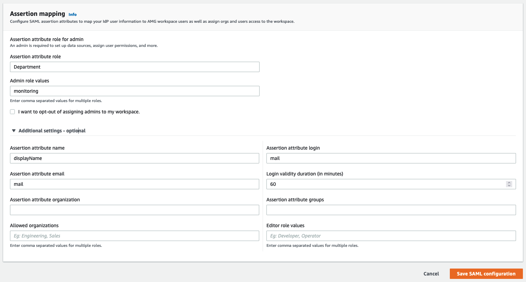This screenshot has width=526, height=282.
Task: Click the 'Login validity duration (in minutes)' label
Action: (305, 174)
